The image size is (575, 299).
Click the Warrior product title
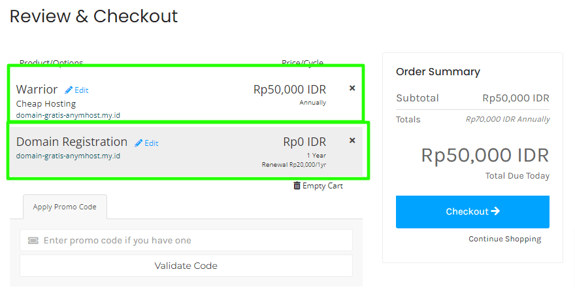click(37, 90)
